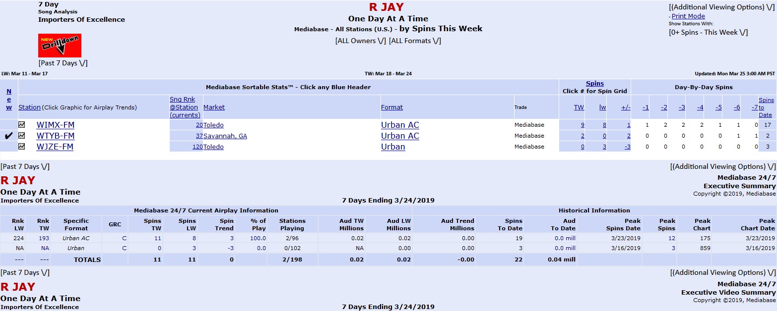The height and width of the screenshot is (311, 777).
Task: Expand Additional Viewing Options above Executive Summary
Action: click(x=722, y=166)
